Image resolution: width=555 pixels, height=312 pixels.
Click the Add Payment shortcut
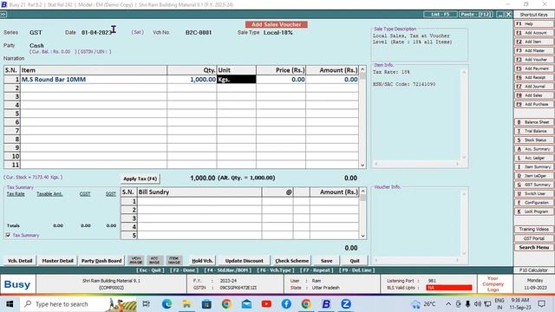(534, 68)
